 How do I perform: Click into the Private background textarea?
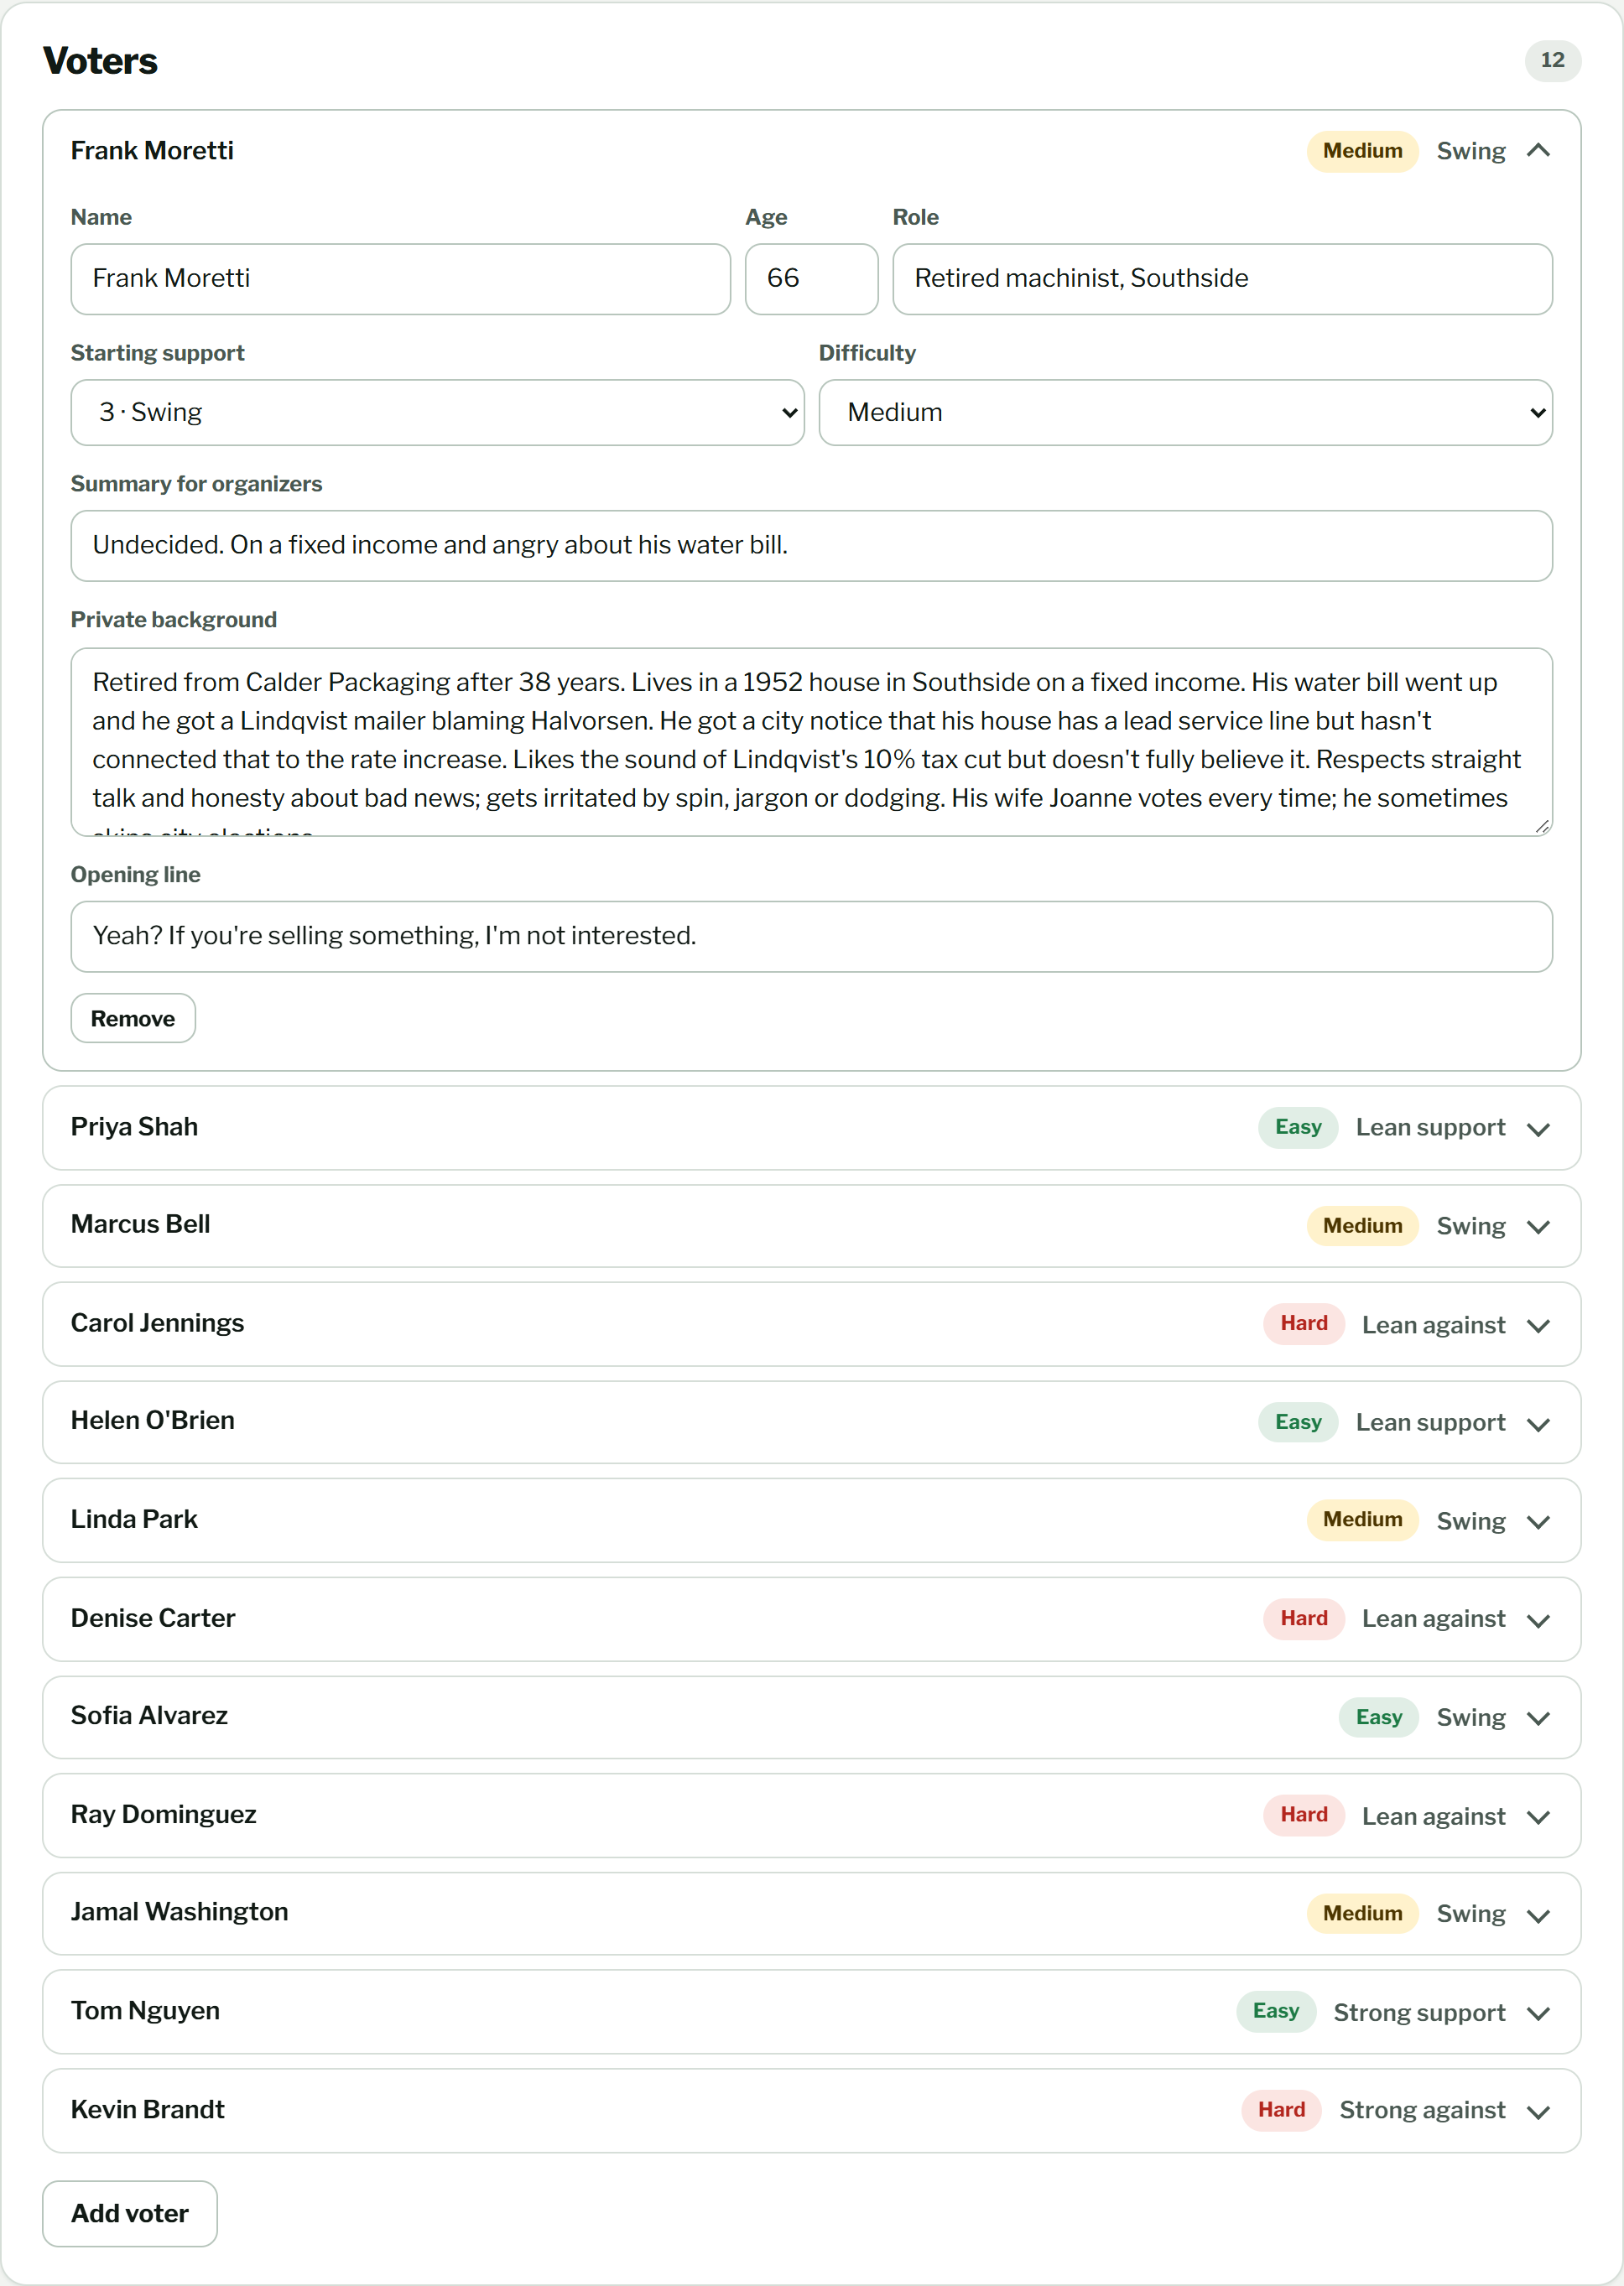pos(811,741)
